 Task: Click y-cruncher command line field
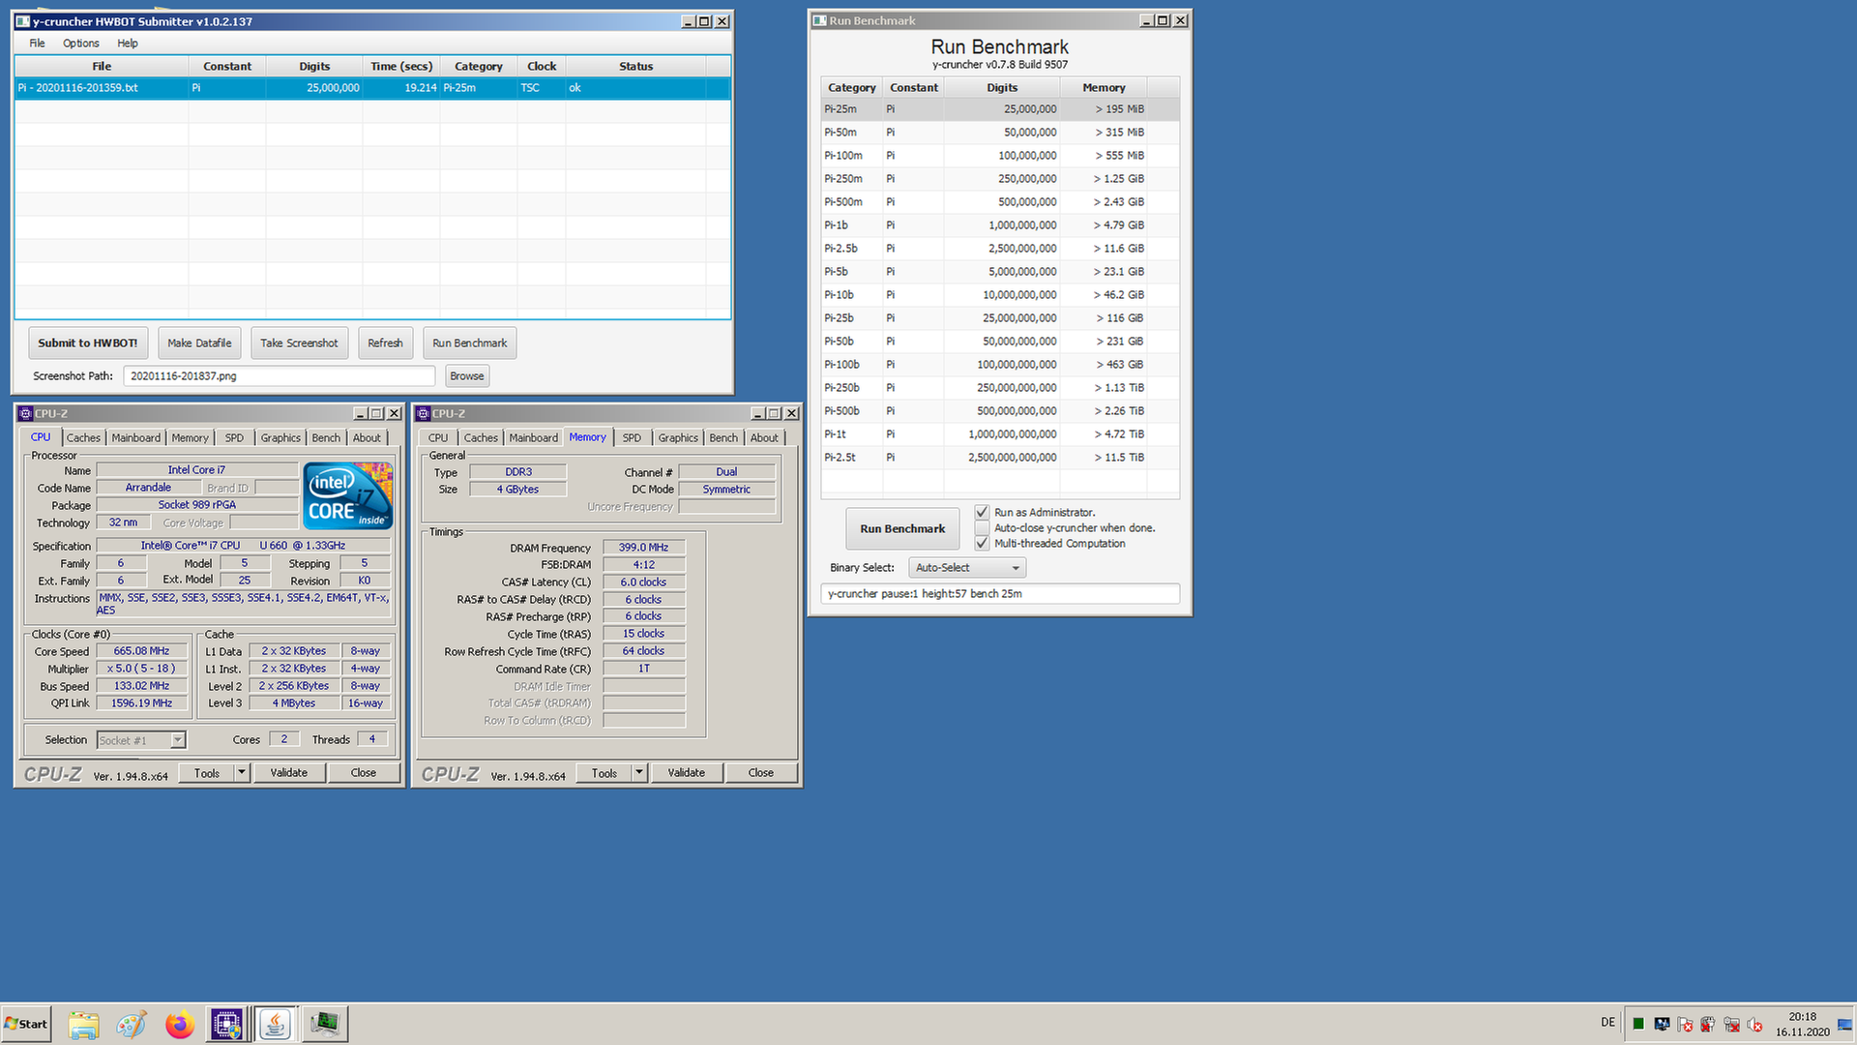(1000, 594)
